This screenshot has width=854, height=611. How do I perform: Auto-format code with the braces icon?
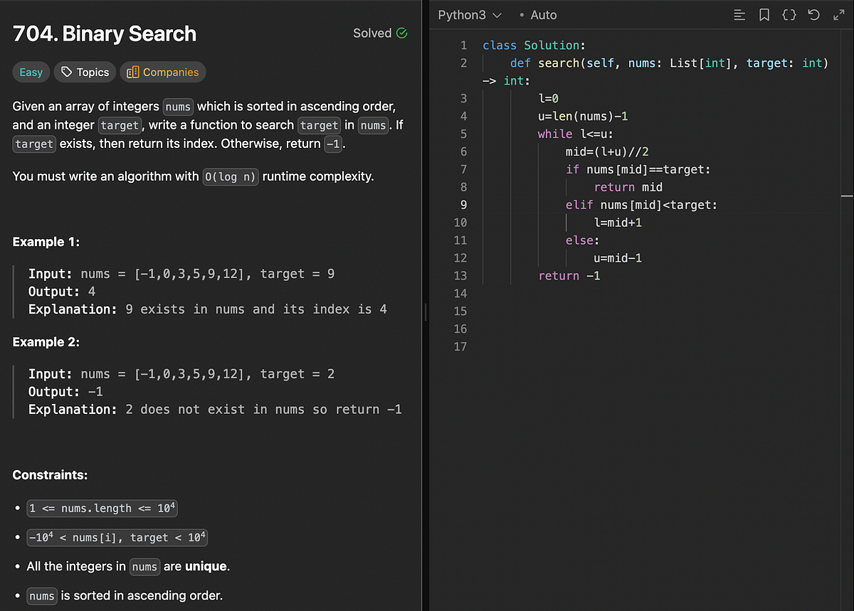click(x=789, y=14)
